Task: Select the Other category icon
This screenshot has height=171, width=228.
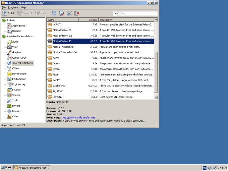Action: tap(9, 116)
